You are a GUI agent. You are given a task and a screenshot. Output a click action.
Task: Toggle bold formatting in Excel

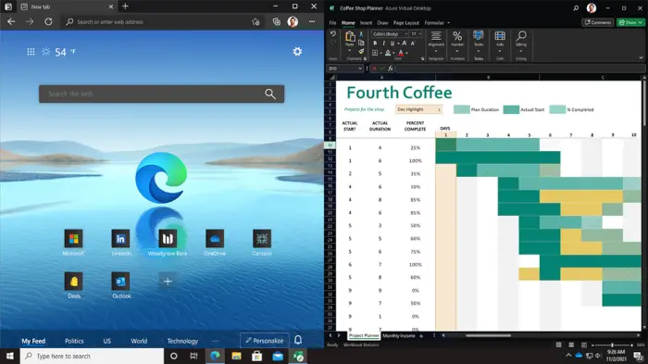click(x=375, y=43)
